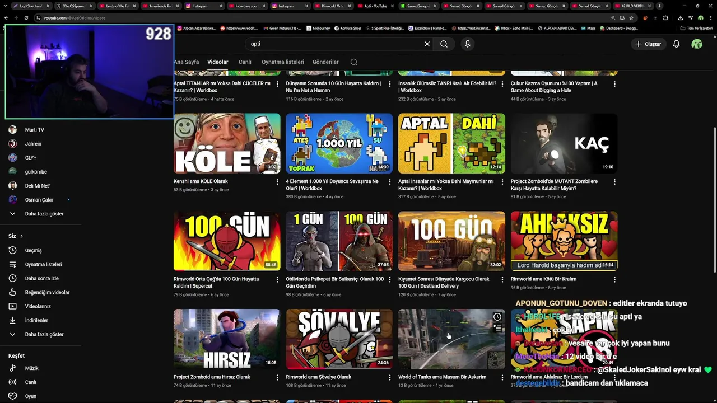Screen dimensions: 717x403
Task: Click the magnifier search button
Action: click(x=444, y=44)
